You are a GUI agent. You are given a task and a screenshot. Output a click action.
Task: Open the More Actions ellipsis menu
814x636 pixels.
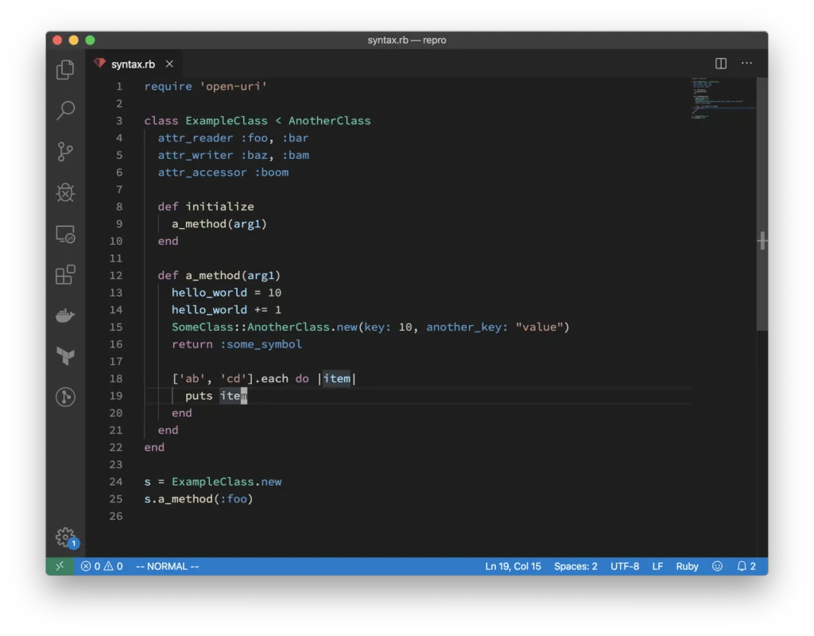pos(746,64)
